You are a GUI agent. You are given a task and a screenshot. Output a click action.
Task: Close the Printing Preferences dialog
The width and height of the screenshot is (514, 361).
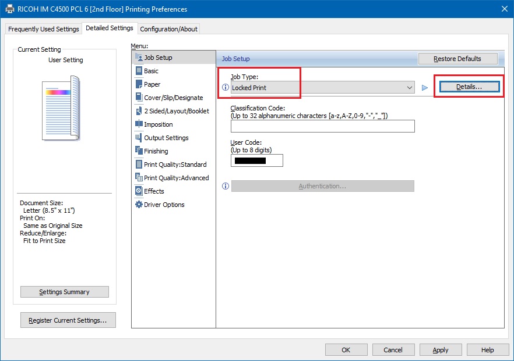click(505, 9)
